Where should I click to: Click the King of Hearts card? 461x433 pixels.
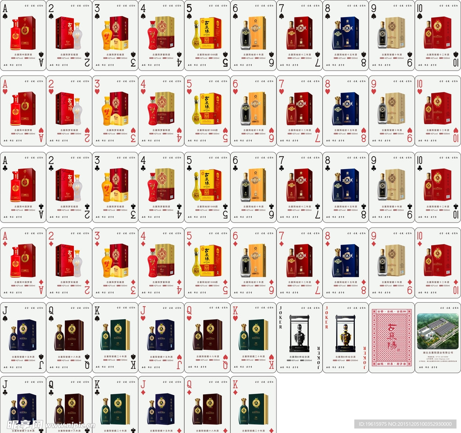click(253, 338)
